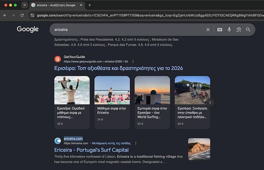The image size is (264, 170).
Task: Open more options for ericeira.com result
Action: click(136, 143)
